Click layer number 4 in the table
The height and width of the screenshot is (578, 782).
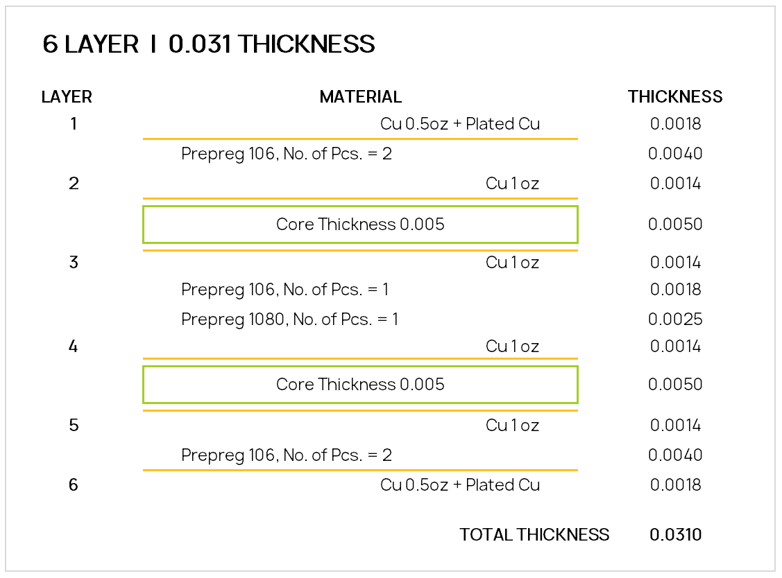click(x=74, y=347)
